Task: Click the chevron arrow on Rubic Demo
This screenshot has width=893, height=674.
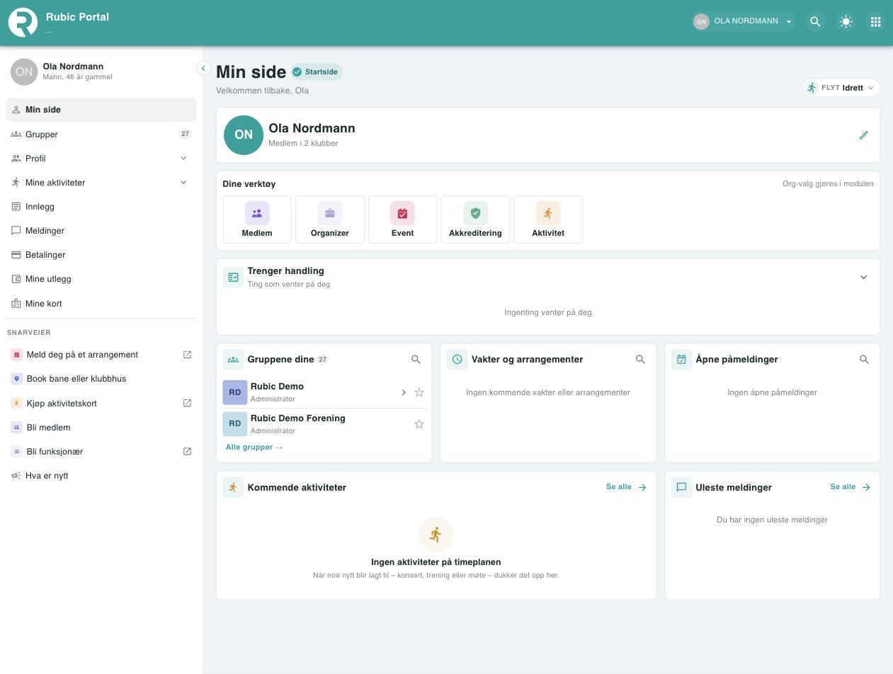Action: point(403,392)
